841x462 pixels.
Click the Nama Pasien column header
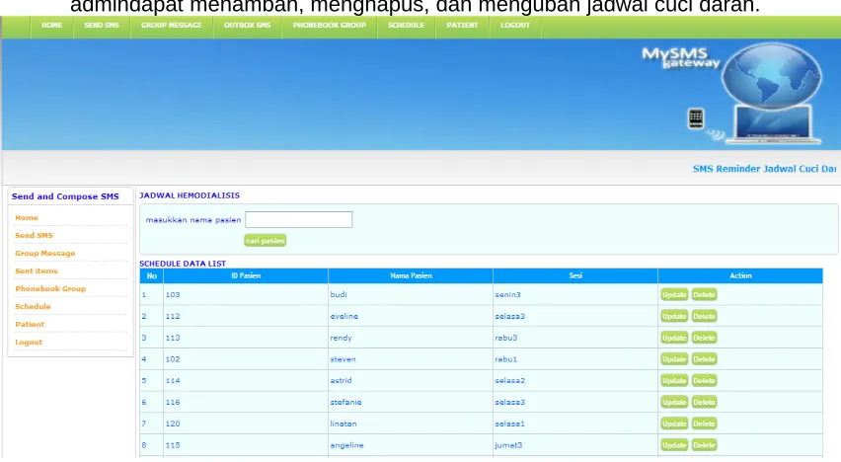point(411,275)
